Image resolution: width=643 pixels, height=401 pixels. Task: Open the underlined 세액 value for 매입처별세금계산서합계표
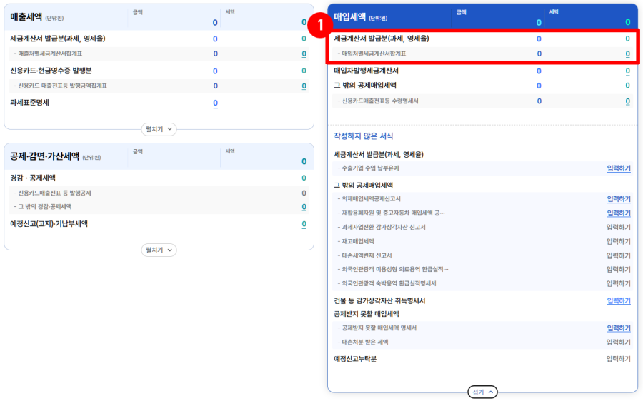tap(627, 54)
